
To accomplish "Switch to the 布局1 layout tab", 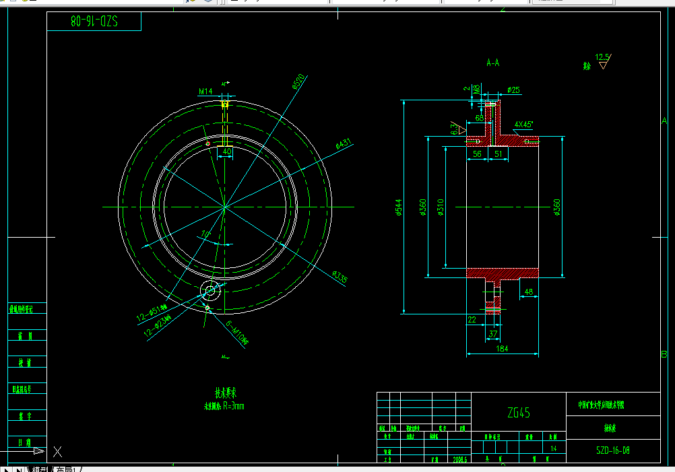I will pos(66,469).
